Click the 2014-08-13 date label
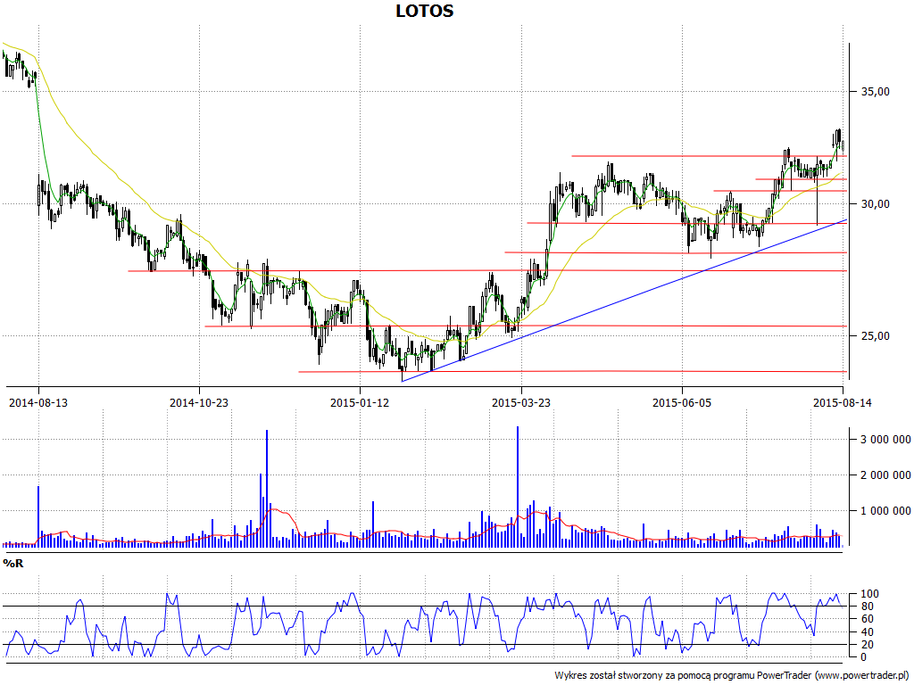Image resolution: width=914 pixels, height=685 pixels. coord(38,402)
